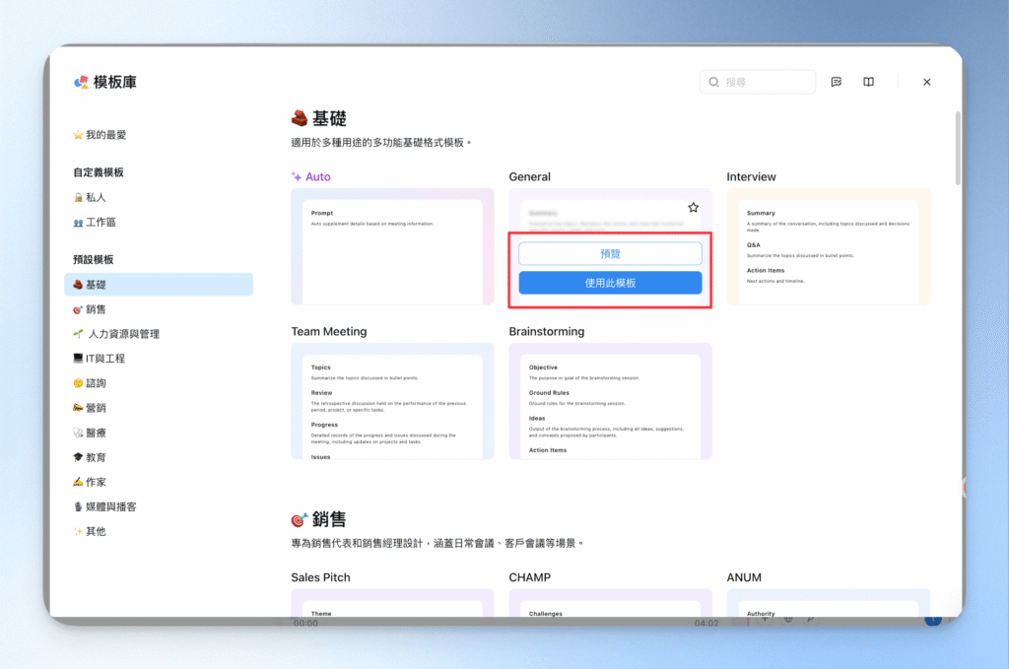Open the 媒體與播客 category
Screen dimensions: 1009x669
coord(104,506)
